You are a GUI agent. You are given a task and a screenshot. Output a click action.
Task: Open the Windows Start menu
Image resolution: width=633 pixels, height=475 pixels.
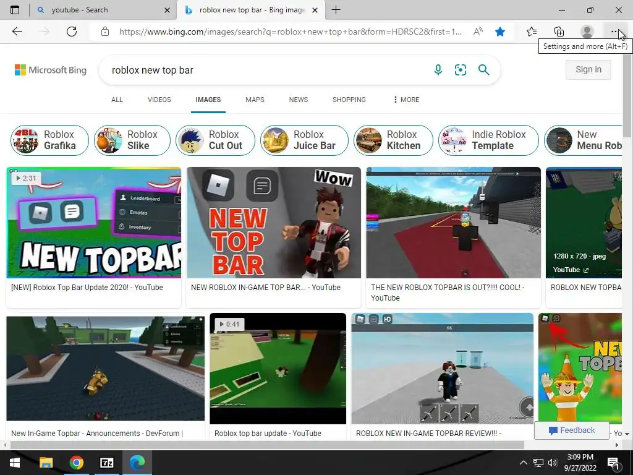tap(15, 463)
